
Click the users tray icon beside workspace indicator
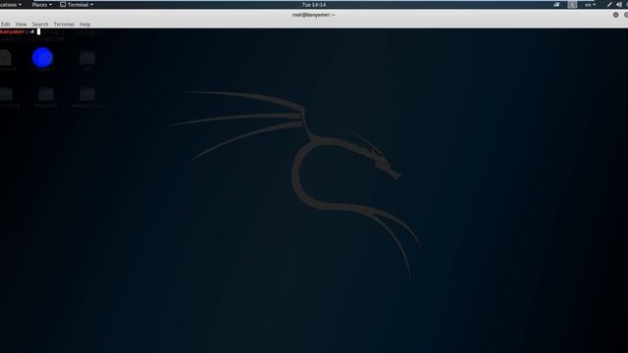tap(556, 5)
